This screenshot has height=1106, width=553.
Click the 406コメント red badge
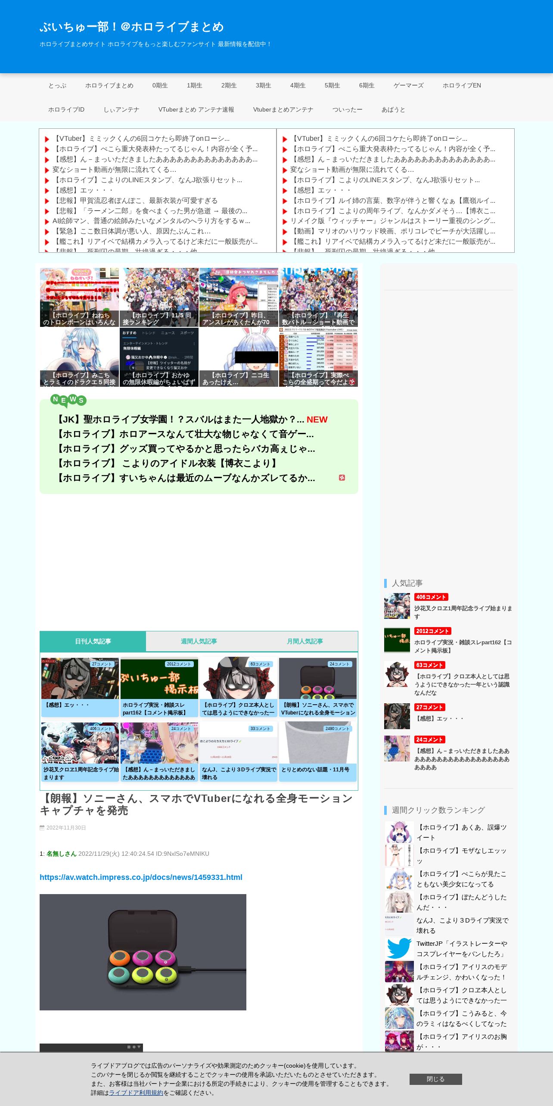[431, 597]
